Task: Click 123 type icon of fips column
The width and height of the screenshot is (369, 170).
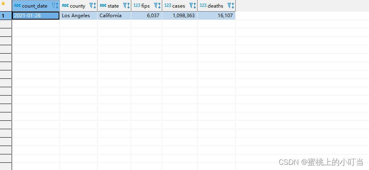Action: click(x=137, y=5)
